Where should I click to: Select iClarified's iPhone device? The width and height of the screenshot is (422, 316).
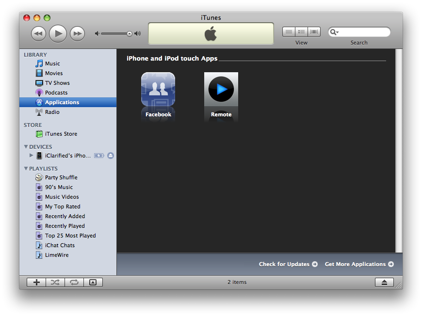coord(68,156)
